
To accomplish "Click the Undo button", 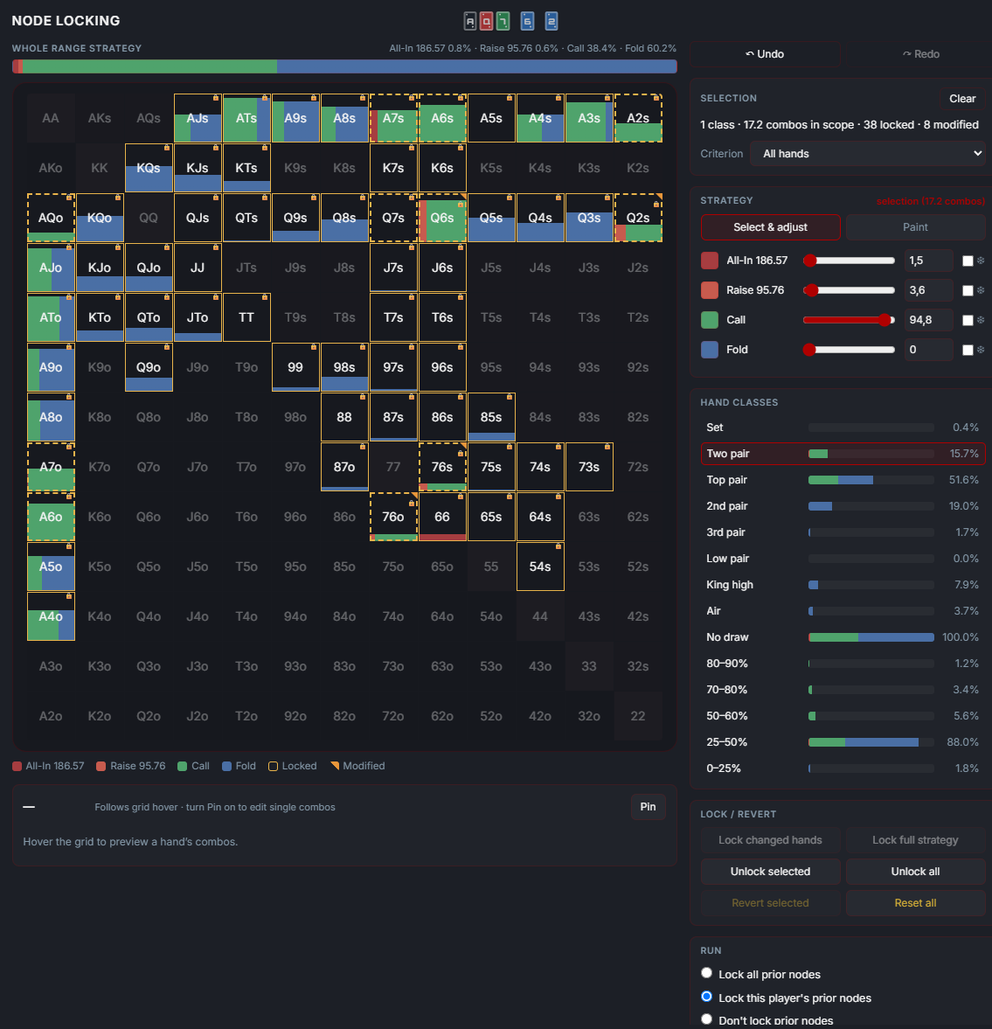I will click(x=765, y=54).
